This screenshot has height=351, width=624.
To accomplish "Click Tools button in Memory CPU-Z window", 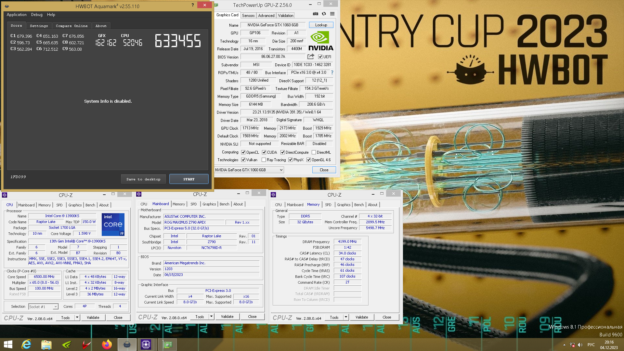I will [334, 317].
